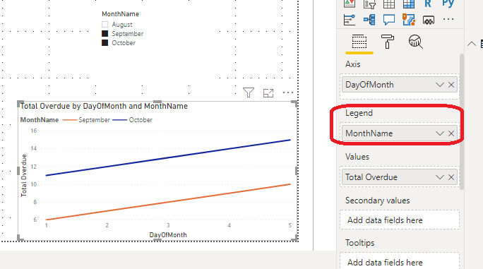Remove Total Overdue from Values well
The image size is (483, 269).
point(451,177)
